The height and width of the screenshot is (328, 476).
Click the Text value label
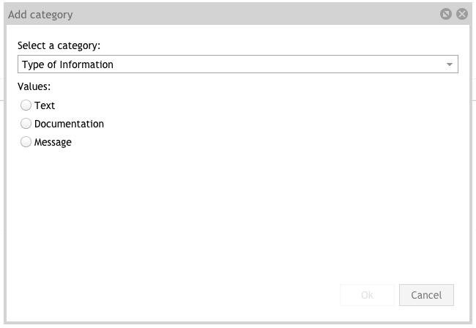[45, 105]
